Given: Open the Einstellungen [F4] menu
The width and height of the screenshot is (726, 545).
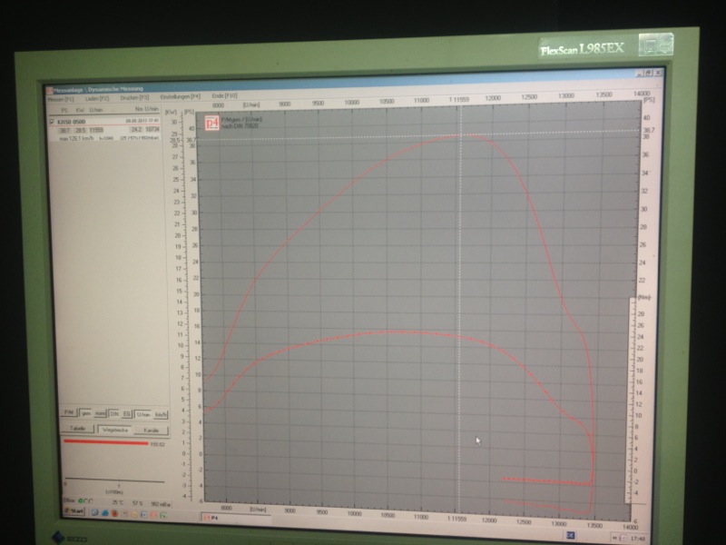Looking at the screenshot, I should (x=181, y=95).
